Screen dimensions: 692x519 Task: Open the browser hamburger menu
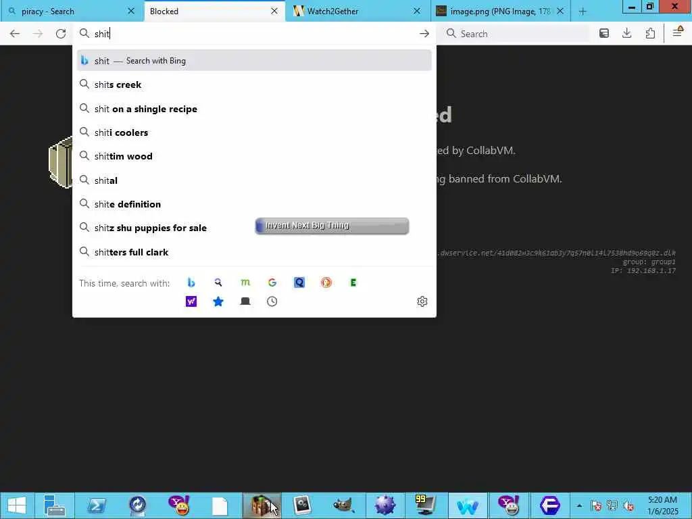click(x=677, y=32)
